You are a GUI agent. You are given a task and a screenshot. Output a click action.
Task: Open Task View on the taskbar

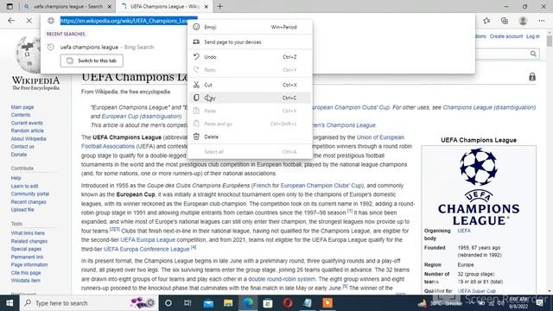pos(188,303)
